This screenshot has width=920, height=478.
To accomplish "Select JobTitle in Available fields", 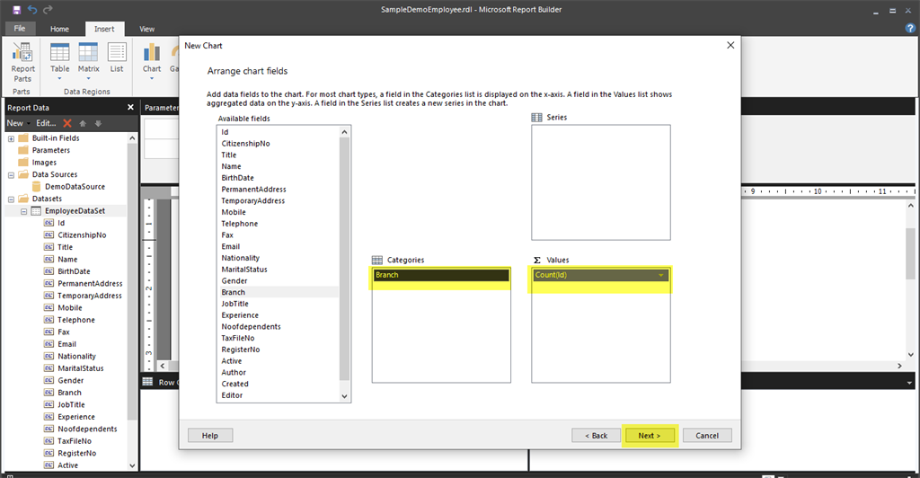I will [234, 304].
